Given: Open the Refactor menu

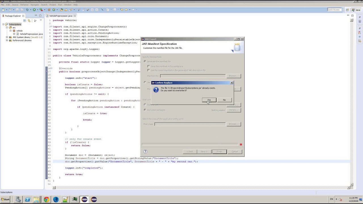Looking at the screenshot, I should click(24, 5).
